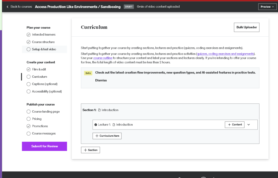Image resolution: width=278 pixels, height=178 pixels.
Task: Open Film & edit step
Action: (39, 69)
